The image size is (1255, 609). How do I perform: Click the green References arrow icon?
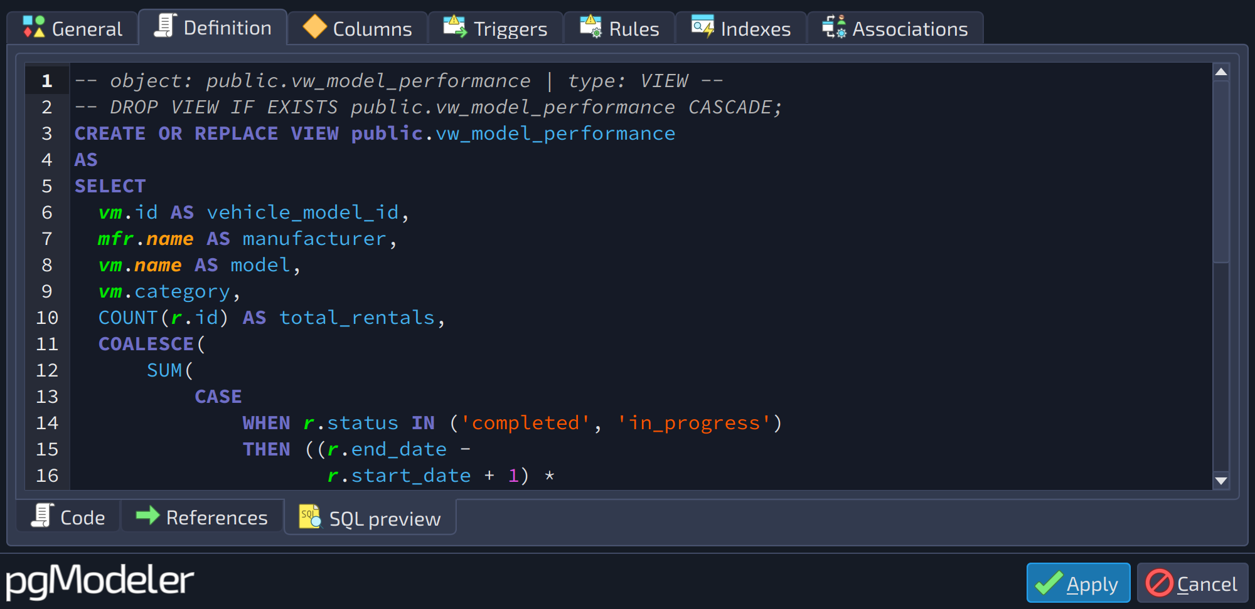(x=148, y=515)
